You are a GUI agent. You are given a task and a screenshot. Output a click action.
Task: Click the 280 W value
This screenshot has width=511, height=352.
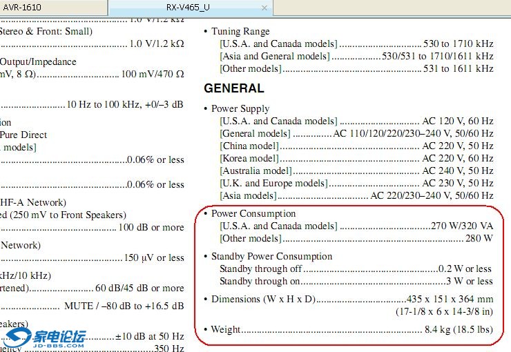pyautogui.click(x=479, y=238)
